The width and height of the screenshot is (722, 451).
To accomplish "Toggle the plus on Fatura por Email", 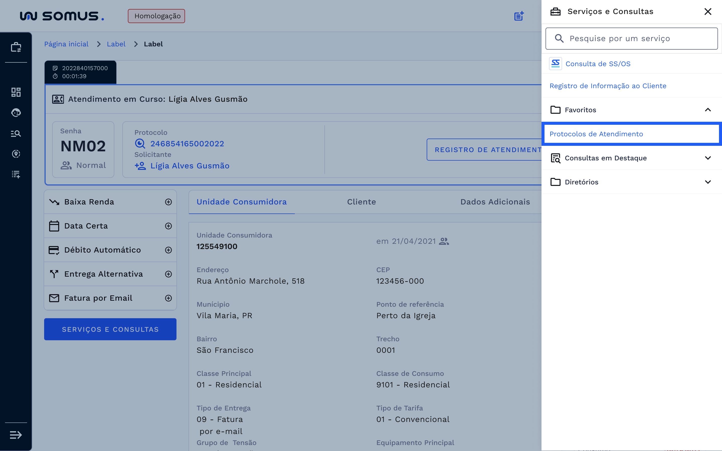I will [168, 298].
